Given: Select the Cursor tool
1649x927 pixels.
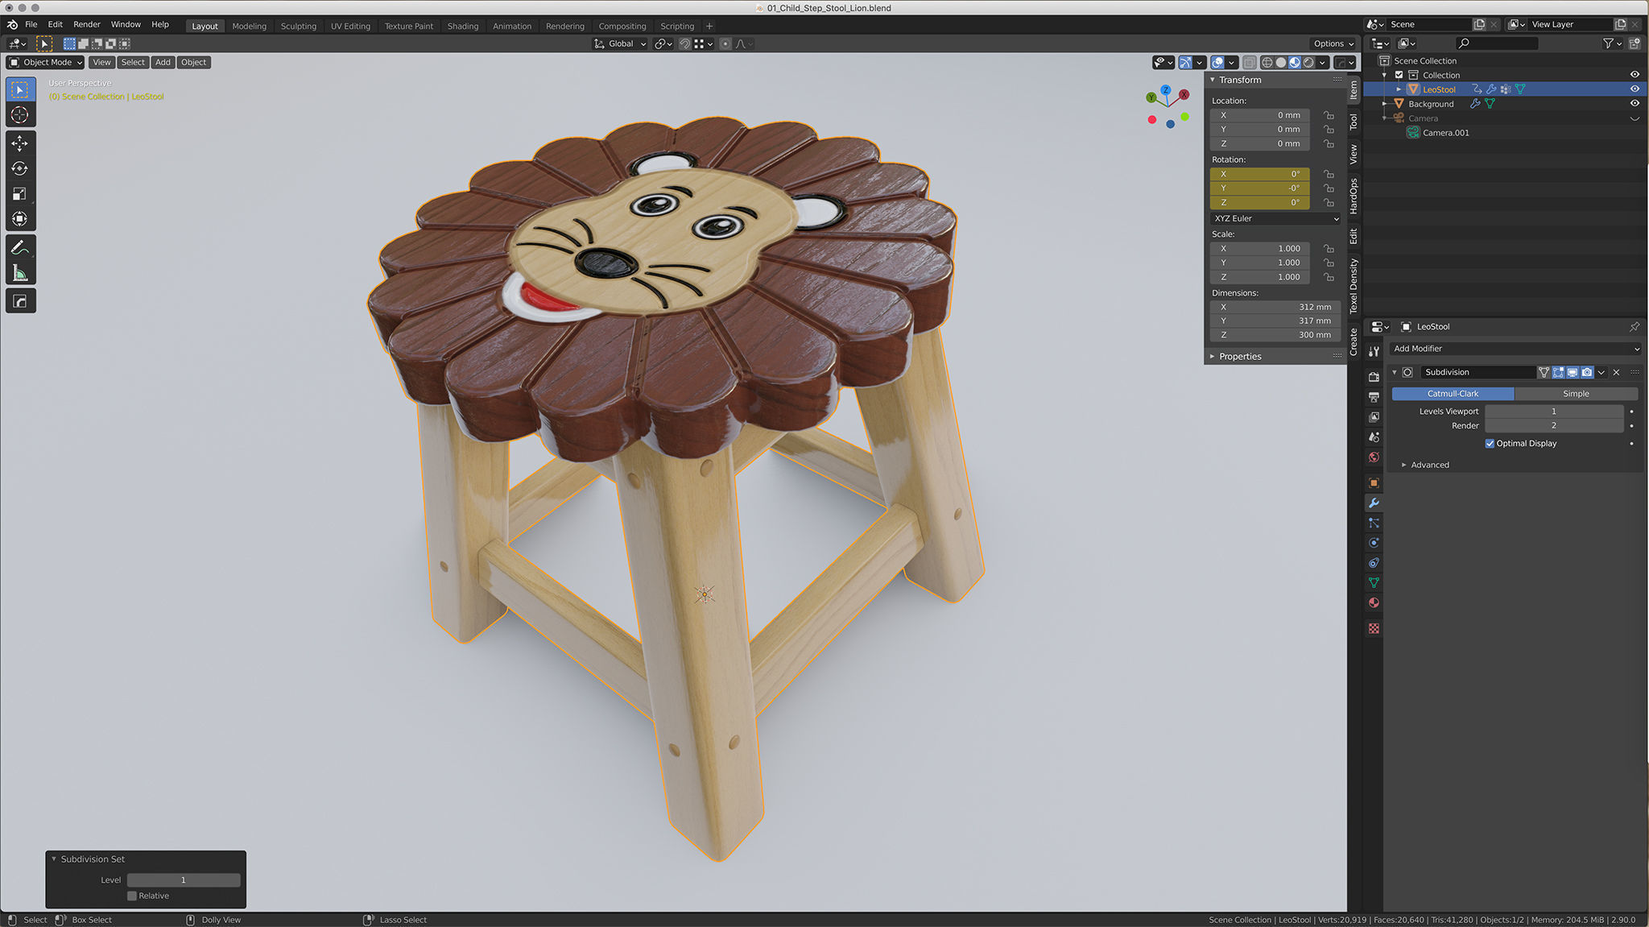Looking at the screenshot, I should pos(20,115).
